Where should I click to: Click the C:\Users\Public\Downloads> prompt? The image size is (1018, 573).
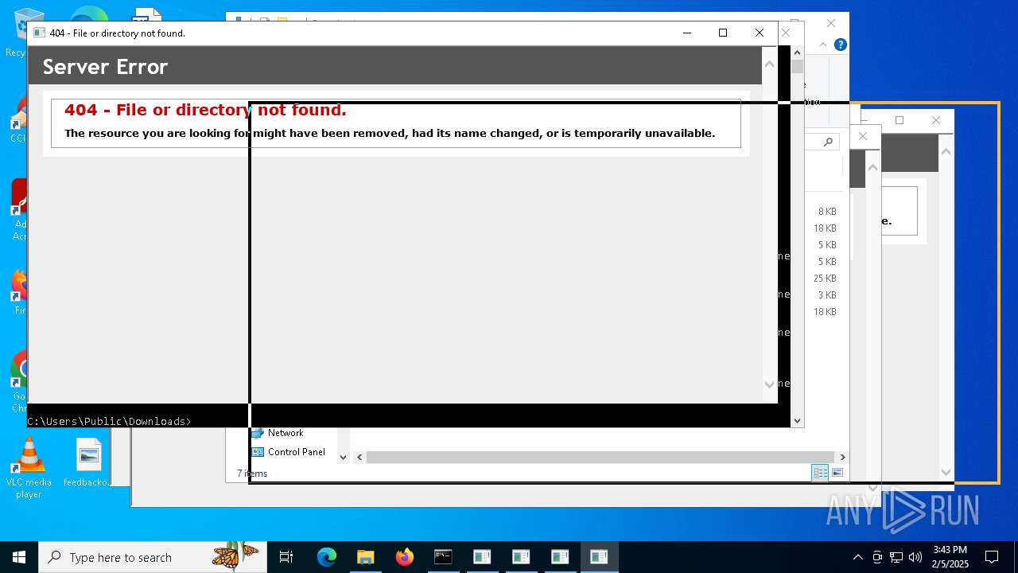click(x=109, y=421)
